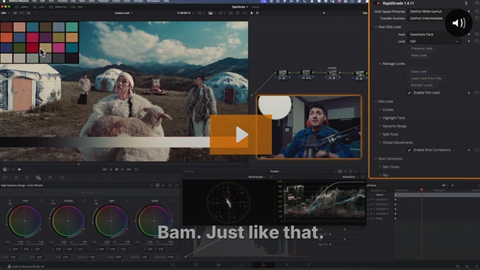The height and width of the screenshot is (270, 480).
Task: Click the Save Look button
Action: (x=419, y=72)
